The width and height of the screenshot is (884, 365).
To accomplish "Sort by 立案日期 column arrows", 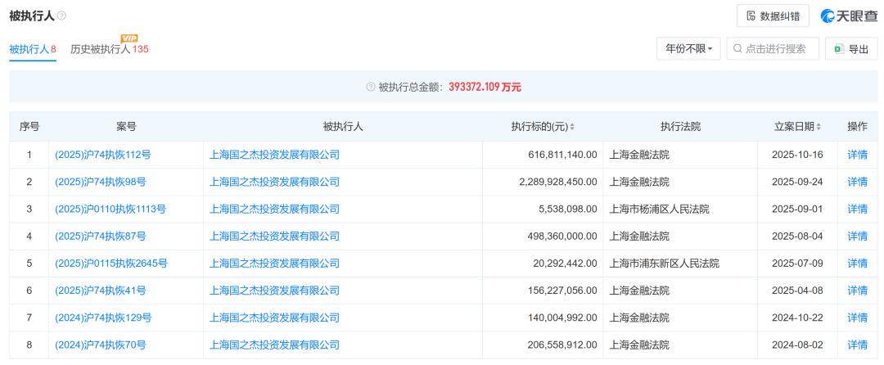I will click(x=819, y=127).
